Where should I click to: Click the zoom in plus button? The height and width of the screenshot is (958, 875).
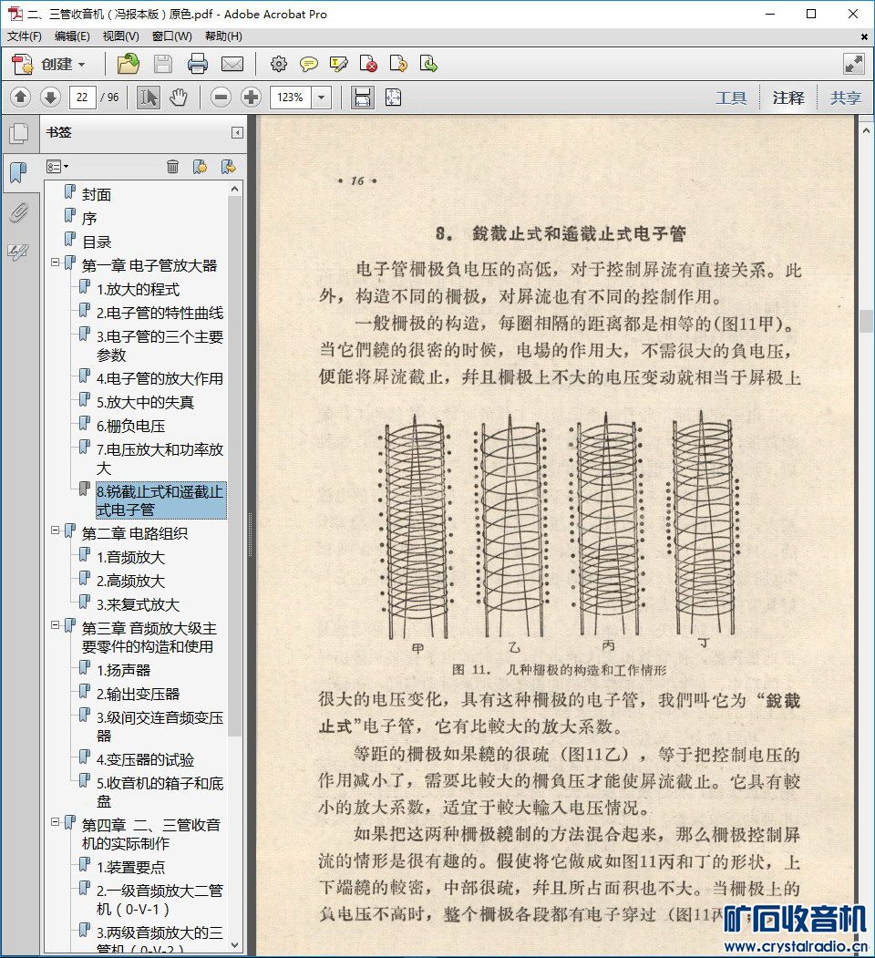(x=252, y=98)
